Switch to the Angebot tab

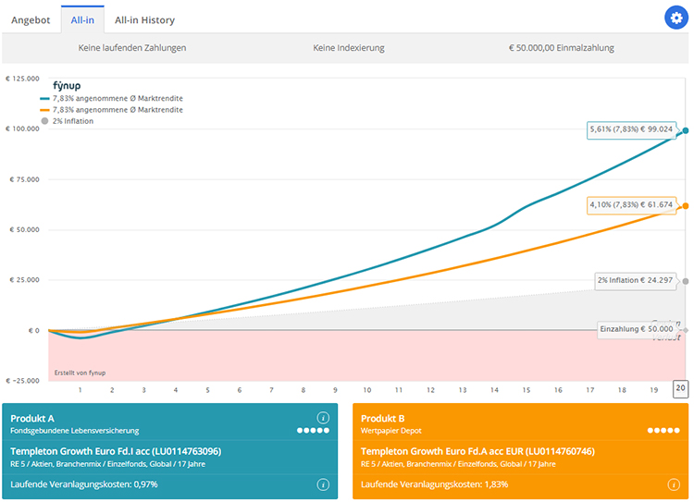point(31,20)
